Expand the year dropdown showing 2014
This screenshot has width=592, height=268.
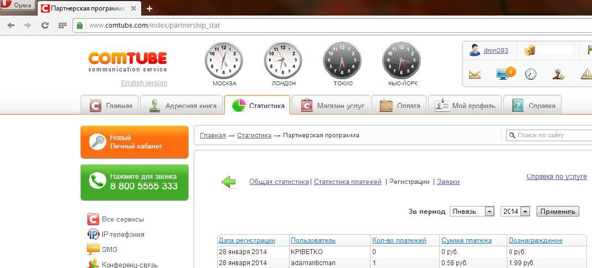pos(516,212)
